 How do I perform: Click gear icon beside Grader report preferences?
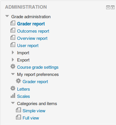(18, 81)
